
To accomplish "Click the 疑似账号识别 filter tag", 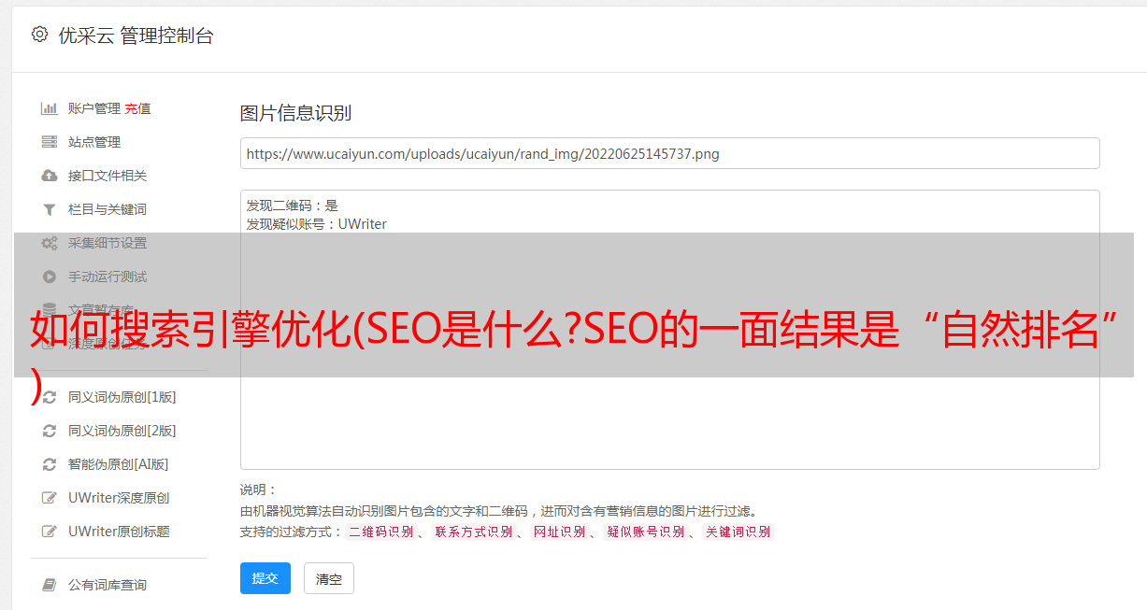I will 645,532.
